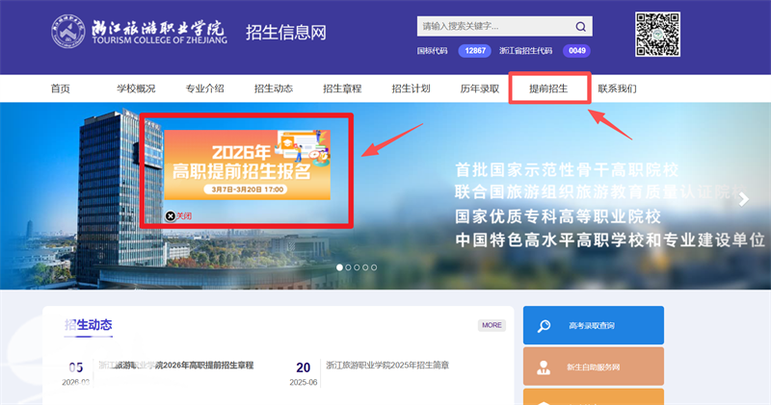
Task: Click the magnifier icon on 高考录取查询
Action: click(x=545, y=326)
